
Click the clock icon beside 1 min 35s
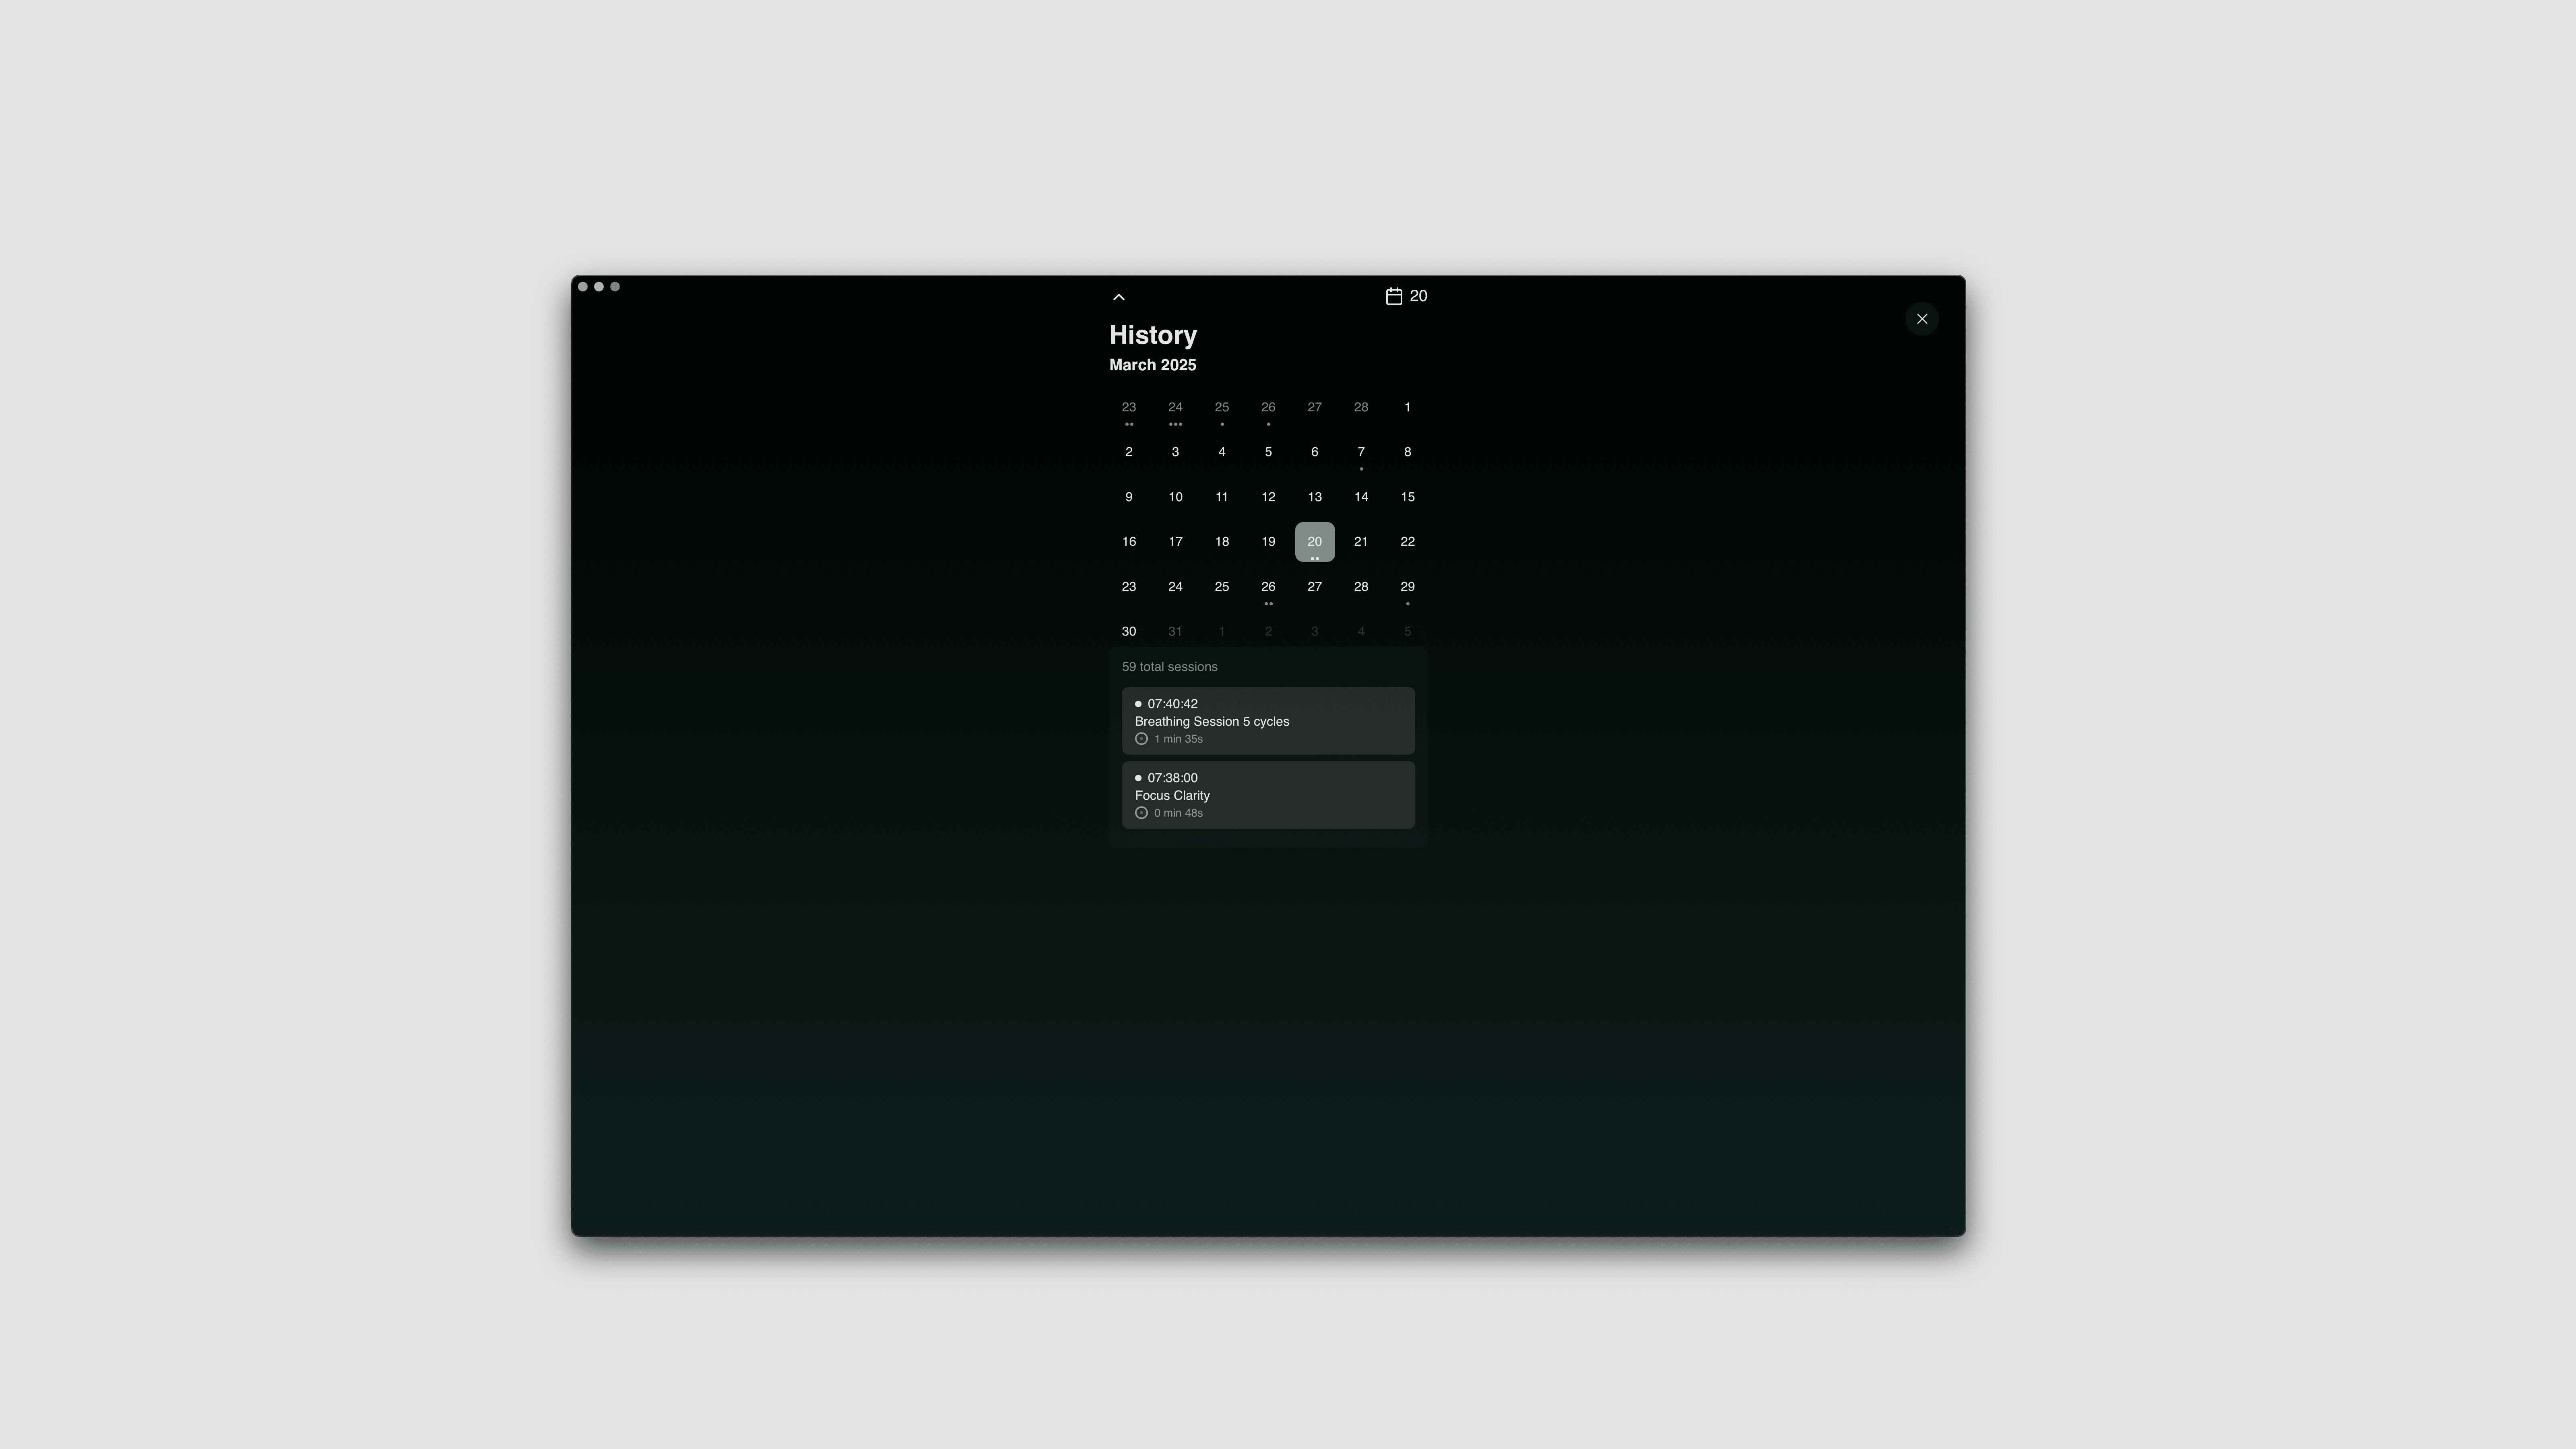pos(1141,739)
